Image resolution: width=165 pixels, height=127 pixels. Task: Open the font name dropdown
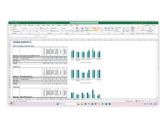[x=27, y=28]
